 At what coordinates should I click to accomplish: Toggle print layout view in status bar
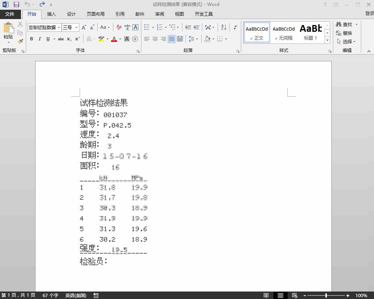pos(280,295)
